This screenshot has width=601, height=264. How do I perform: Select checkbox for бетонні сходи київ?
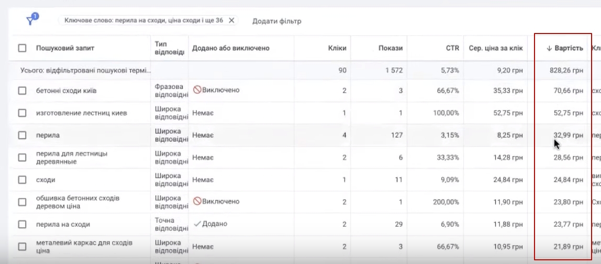click(x=22, y=91)
